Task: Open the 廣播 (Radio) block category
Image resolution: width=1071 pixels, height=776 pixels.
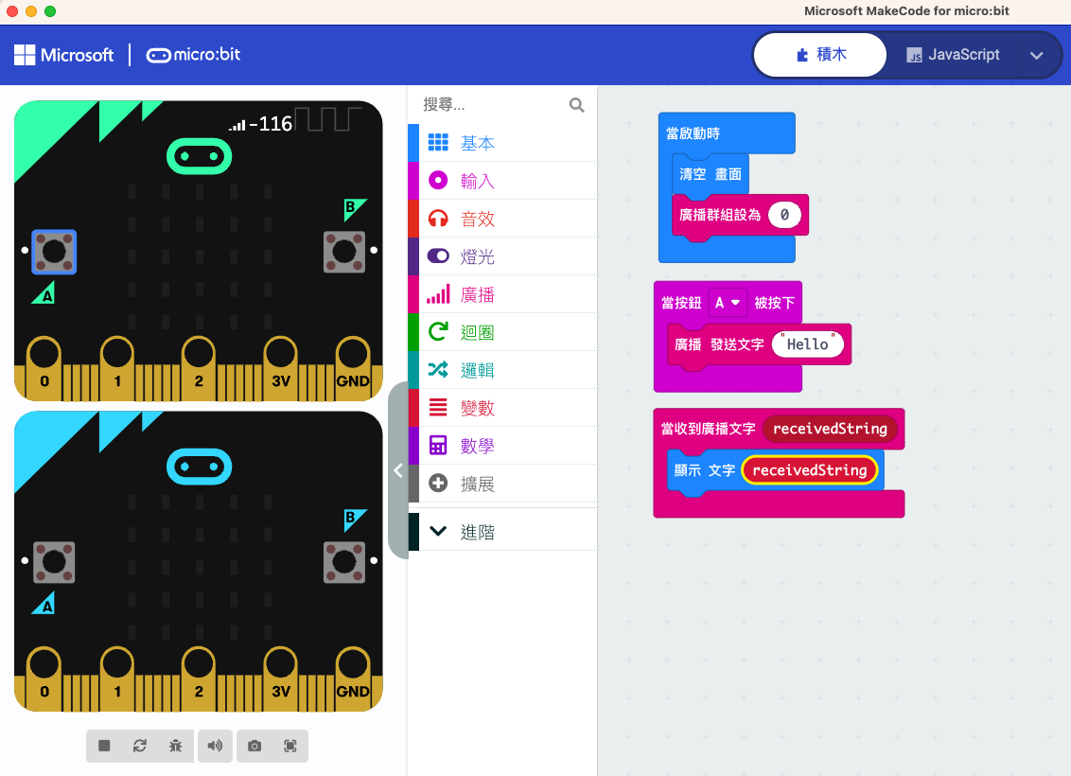Action: pyautogui.click(x=477, y=294)
